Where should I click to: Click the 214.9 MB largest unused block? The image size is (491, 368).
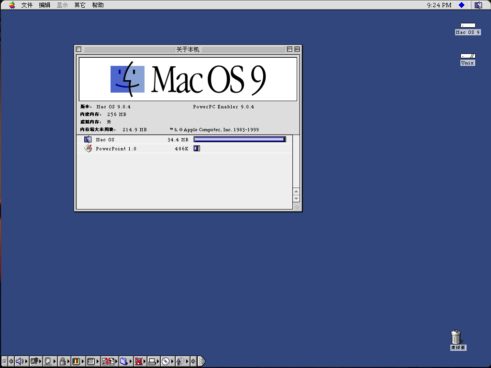(x=134, y=130)
